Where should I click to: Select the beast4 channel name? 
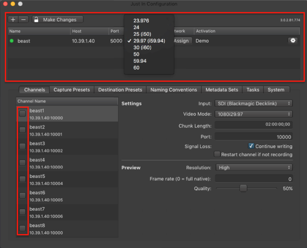pyautogui.click(x=37, y=160)
